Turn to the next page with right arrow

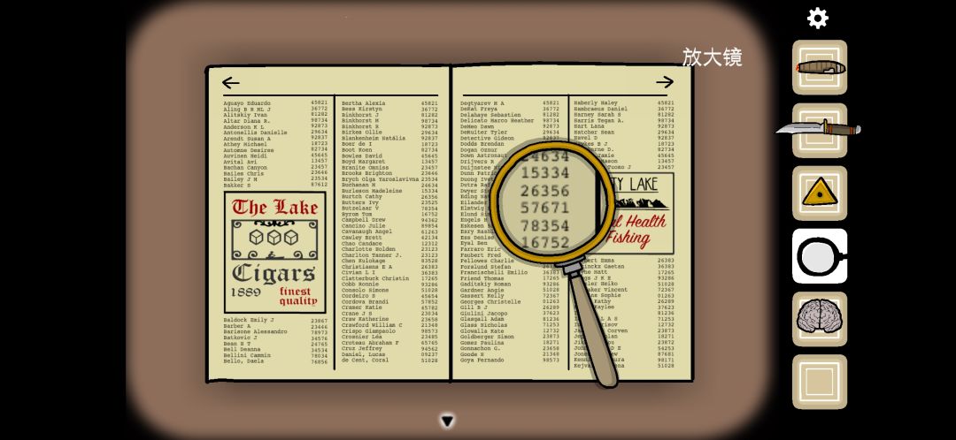tap(665, 81)
